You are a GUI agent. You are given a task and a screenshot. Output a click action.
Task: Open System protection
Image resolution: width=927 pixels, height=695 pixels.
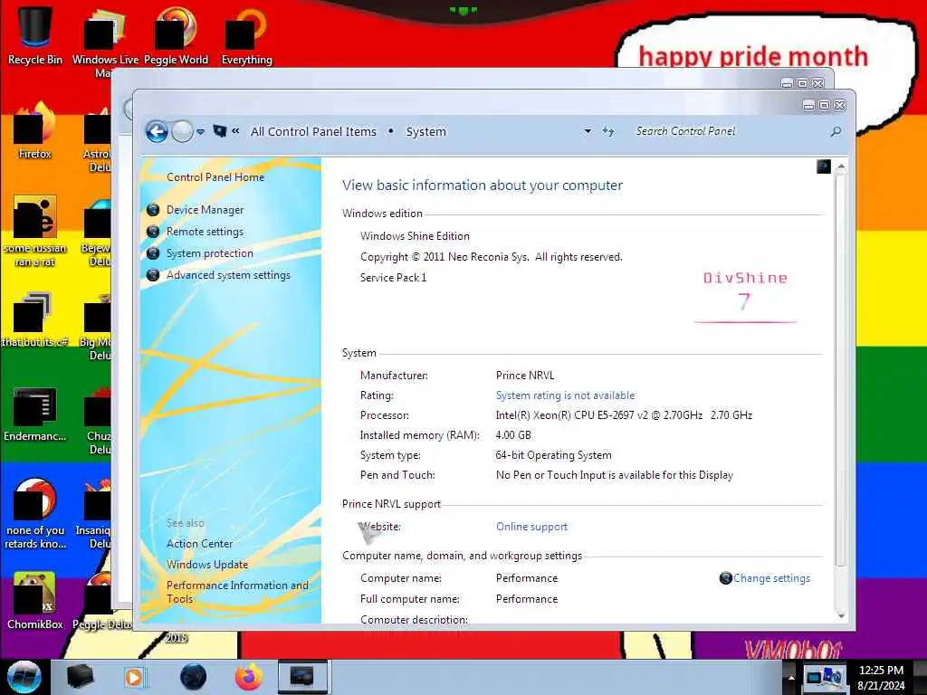click(209, 253)
